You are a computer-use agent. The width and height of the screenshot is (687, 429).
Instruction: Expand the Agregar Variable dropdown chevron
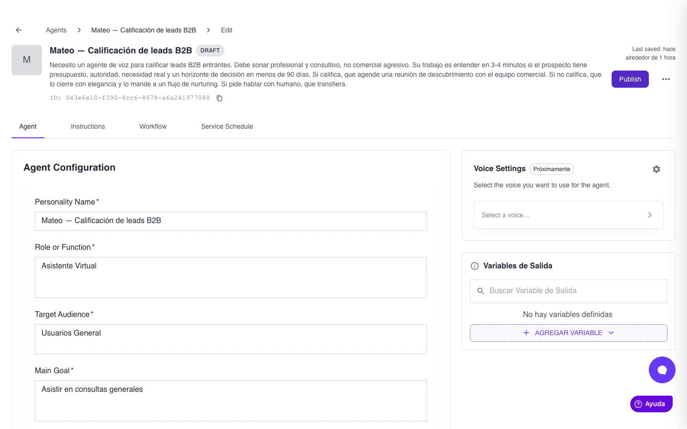[x=611, y=333]
